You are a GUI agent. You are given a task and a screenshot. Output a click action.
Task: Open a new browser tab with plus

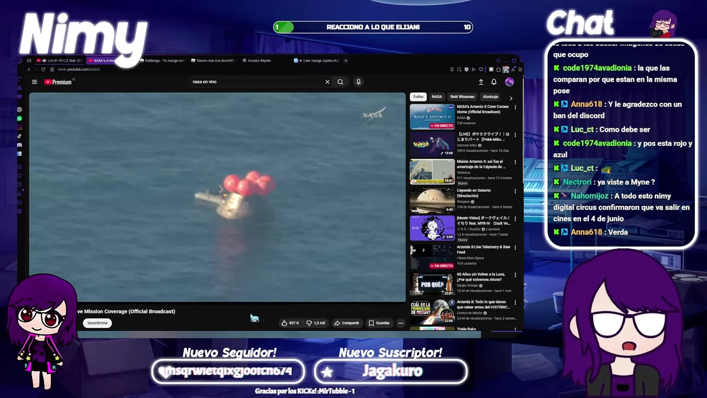346,60
